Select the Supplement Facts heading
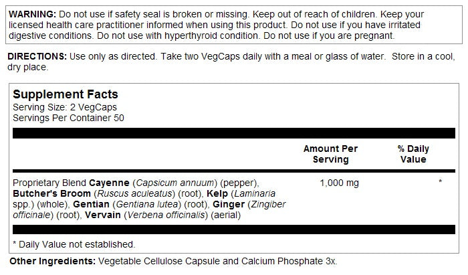Screen dimensions: 468x275 tap(66, 95)
